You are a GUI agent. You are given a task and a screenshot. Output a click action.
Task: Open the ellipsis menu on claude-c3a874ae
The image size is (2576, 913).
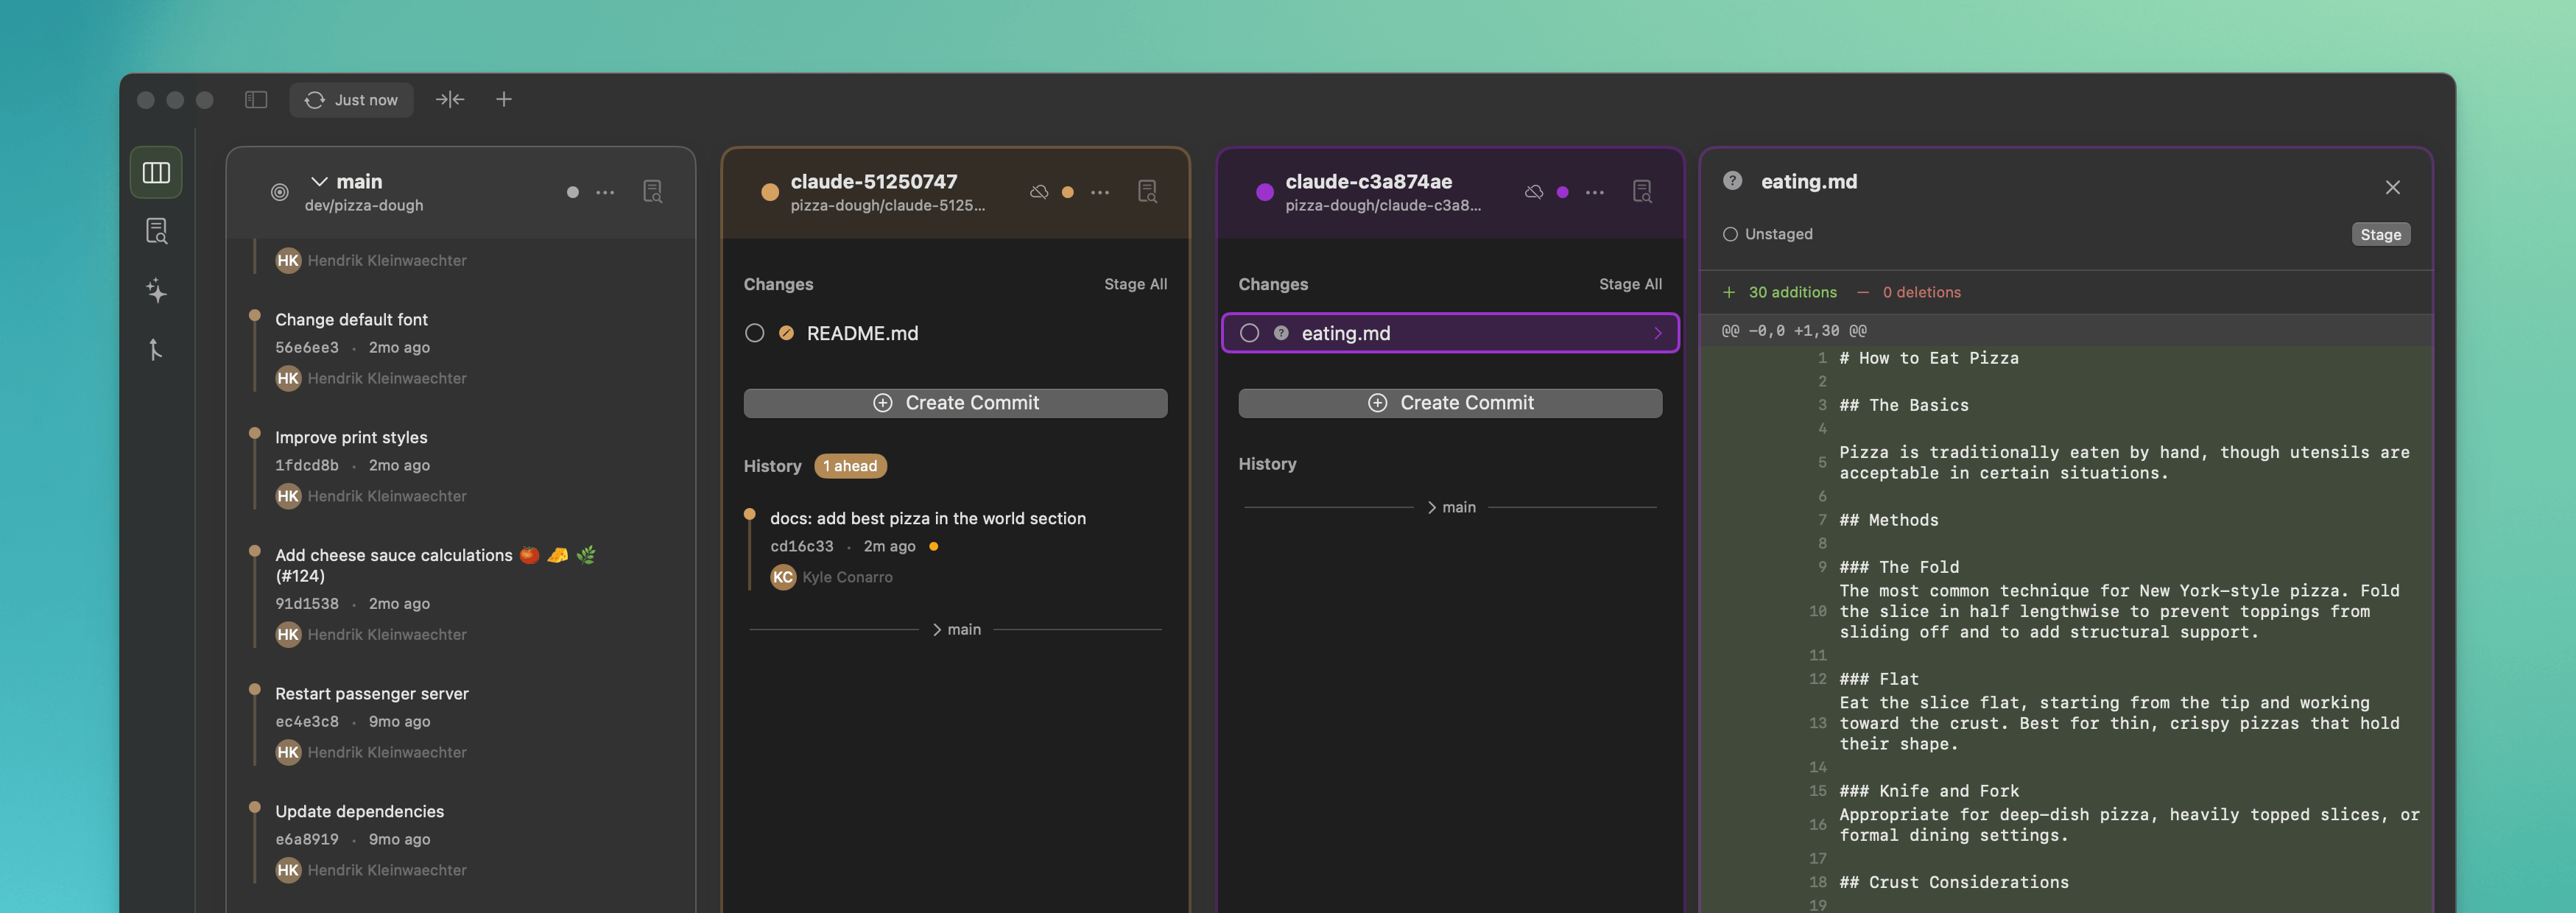coord(1594,192)
